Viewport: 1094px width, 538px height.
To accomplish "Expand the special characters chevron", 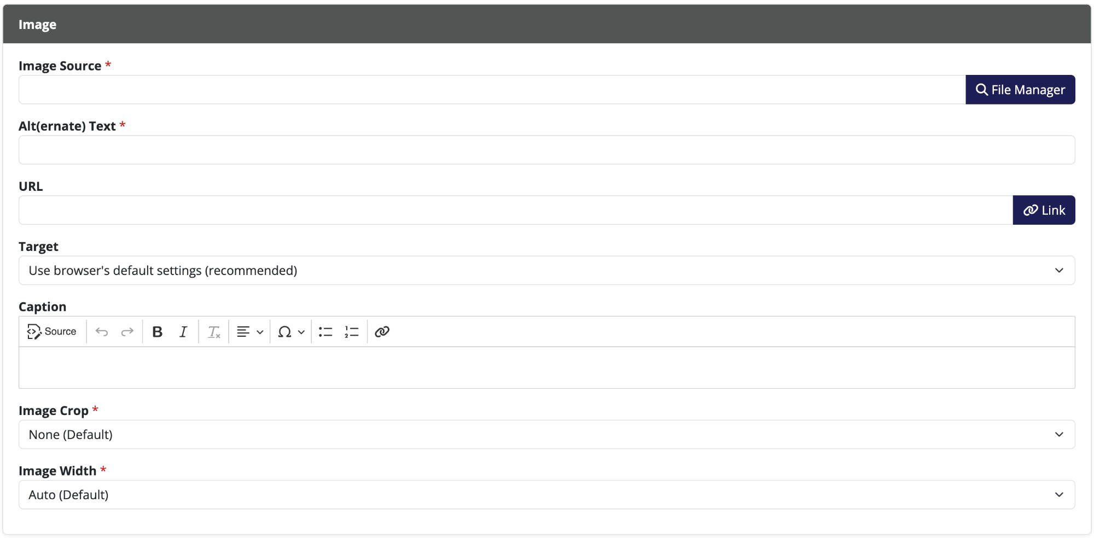I will (300, 332).
